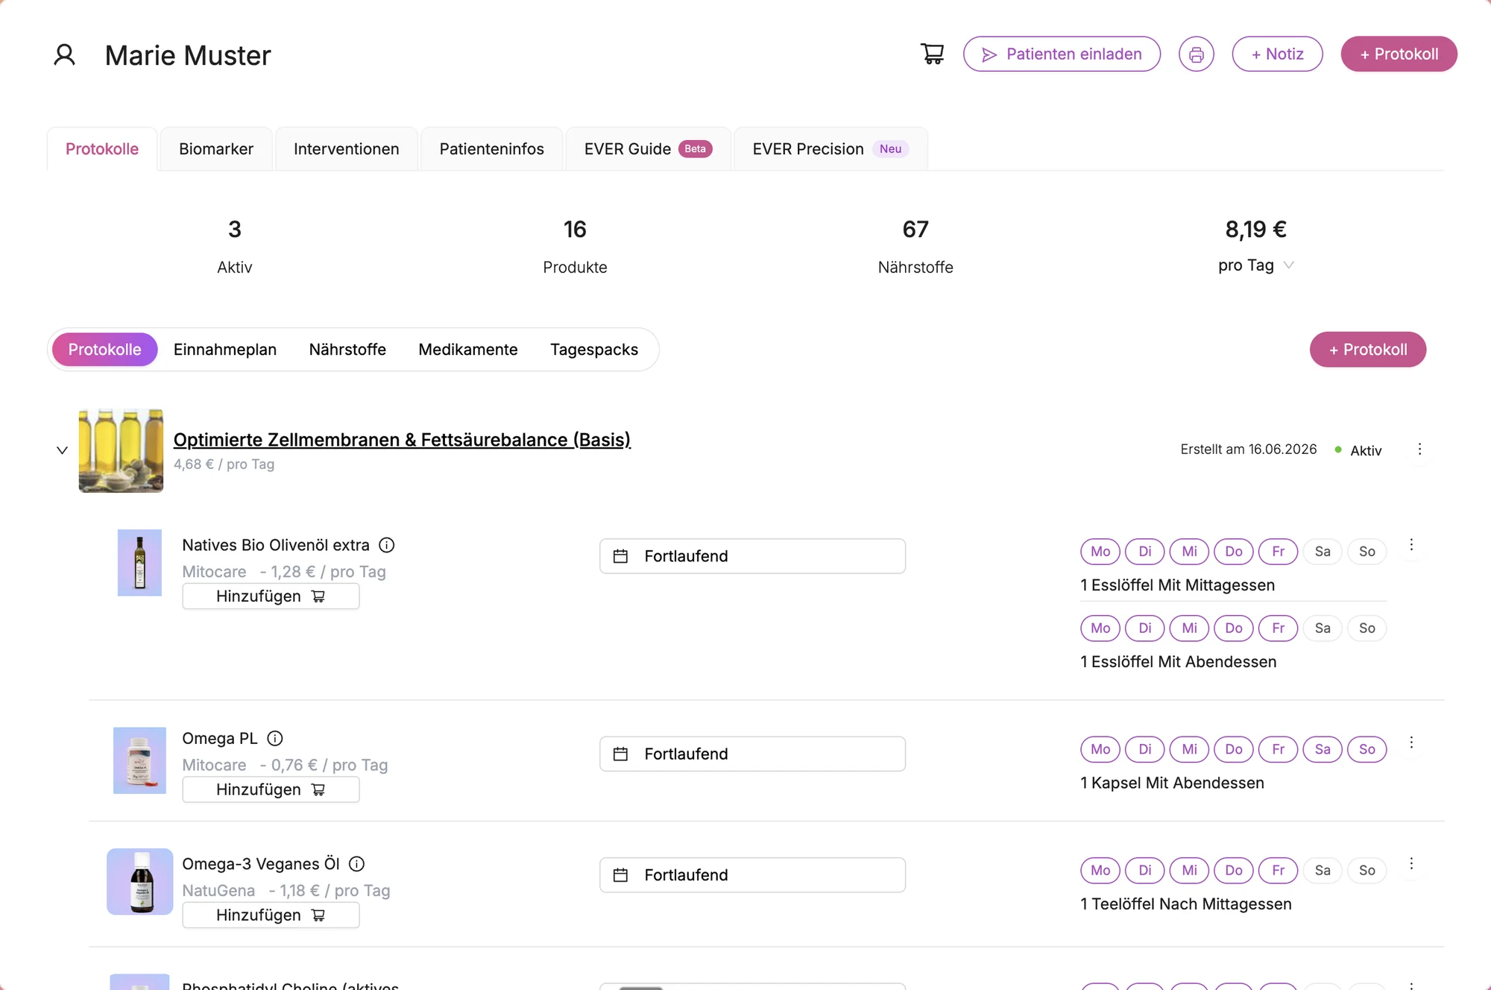This screenshot has width=1491, height=990.
Task: Open three-dot menu for Omega-3 Veganes Öl row
Action: 1411,863
